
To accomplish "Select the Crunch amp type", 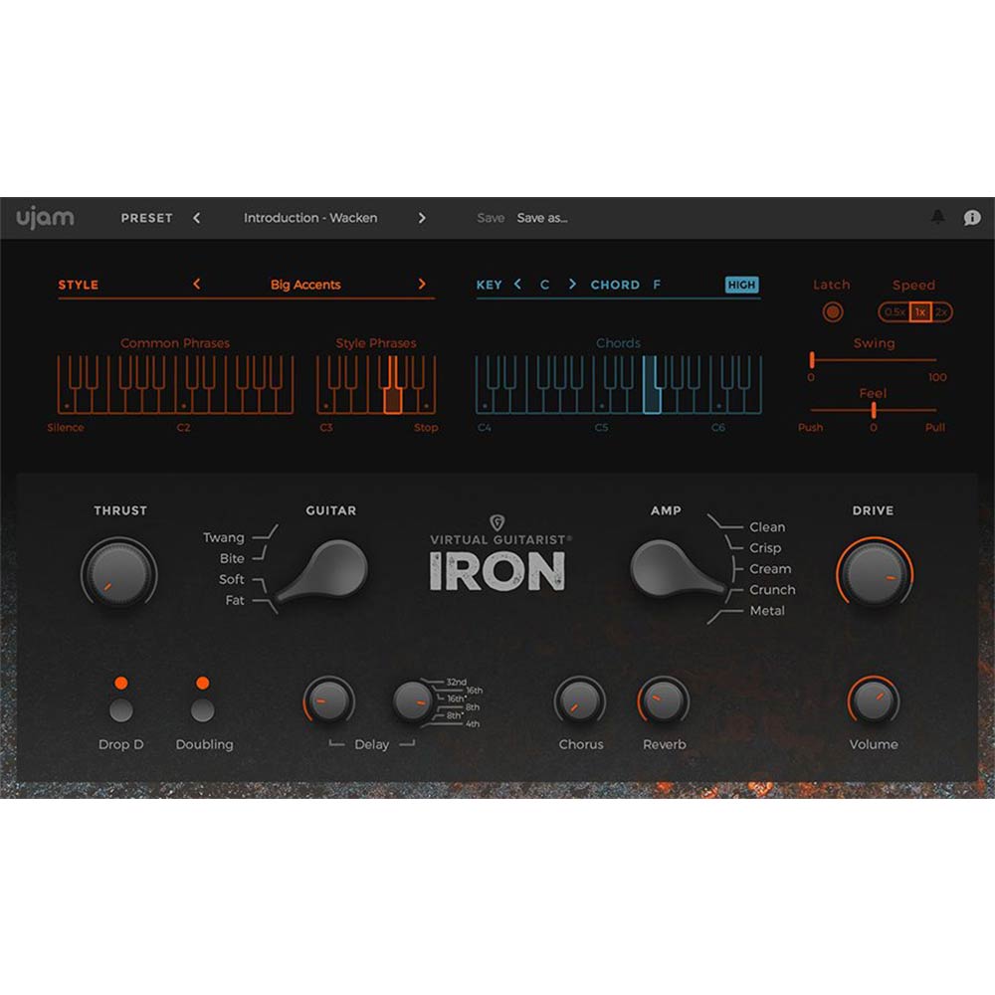I will [772, 590].
